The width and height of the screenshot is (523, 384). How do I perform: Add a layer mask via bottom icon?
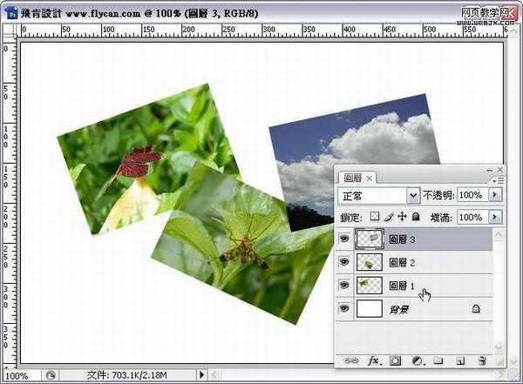395,360
